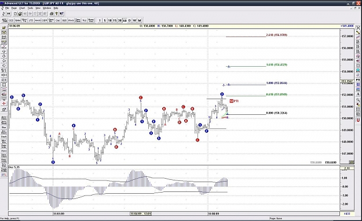Select the 30-minute timeframe button

[119, 20]
